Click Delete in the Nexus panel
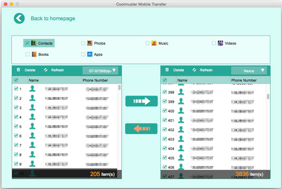The width and height of the screenshot is (282, 189). coord(179,70)
